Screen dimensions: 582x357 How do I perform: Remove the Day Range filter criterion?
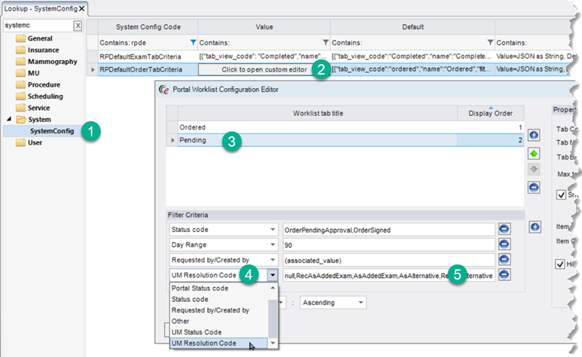[x=504, y=245]
